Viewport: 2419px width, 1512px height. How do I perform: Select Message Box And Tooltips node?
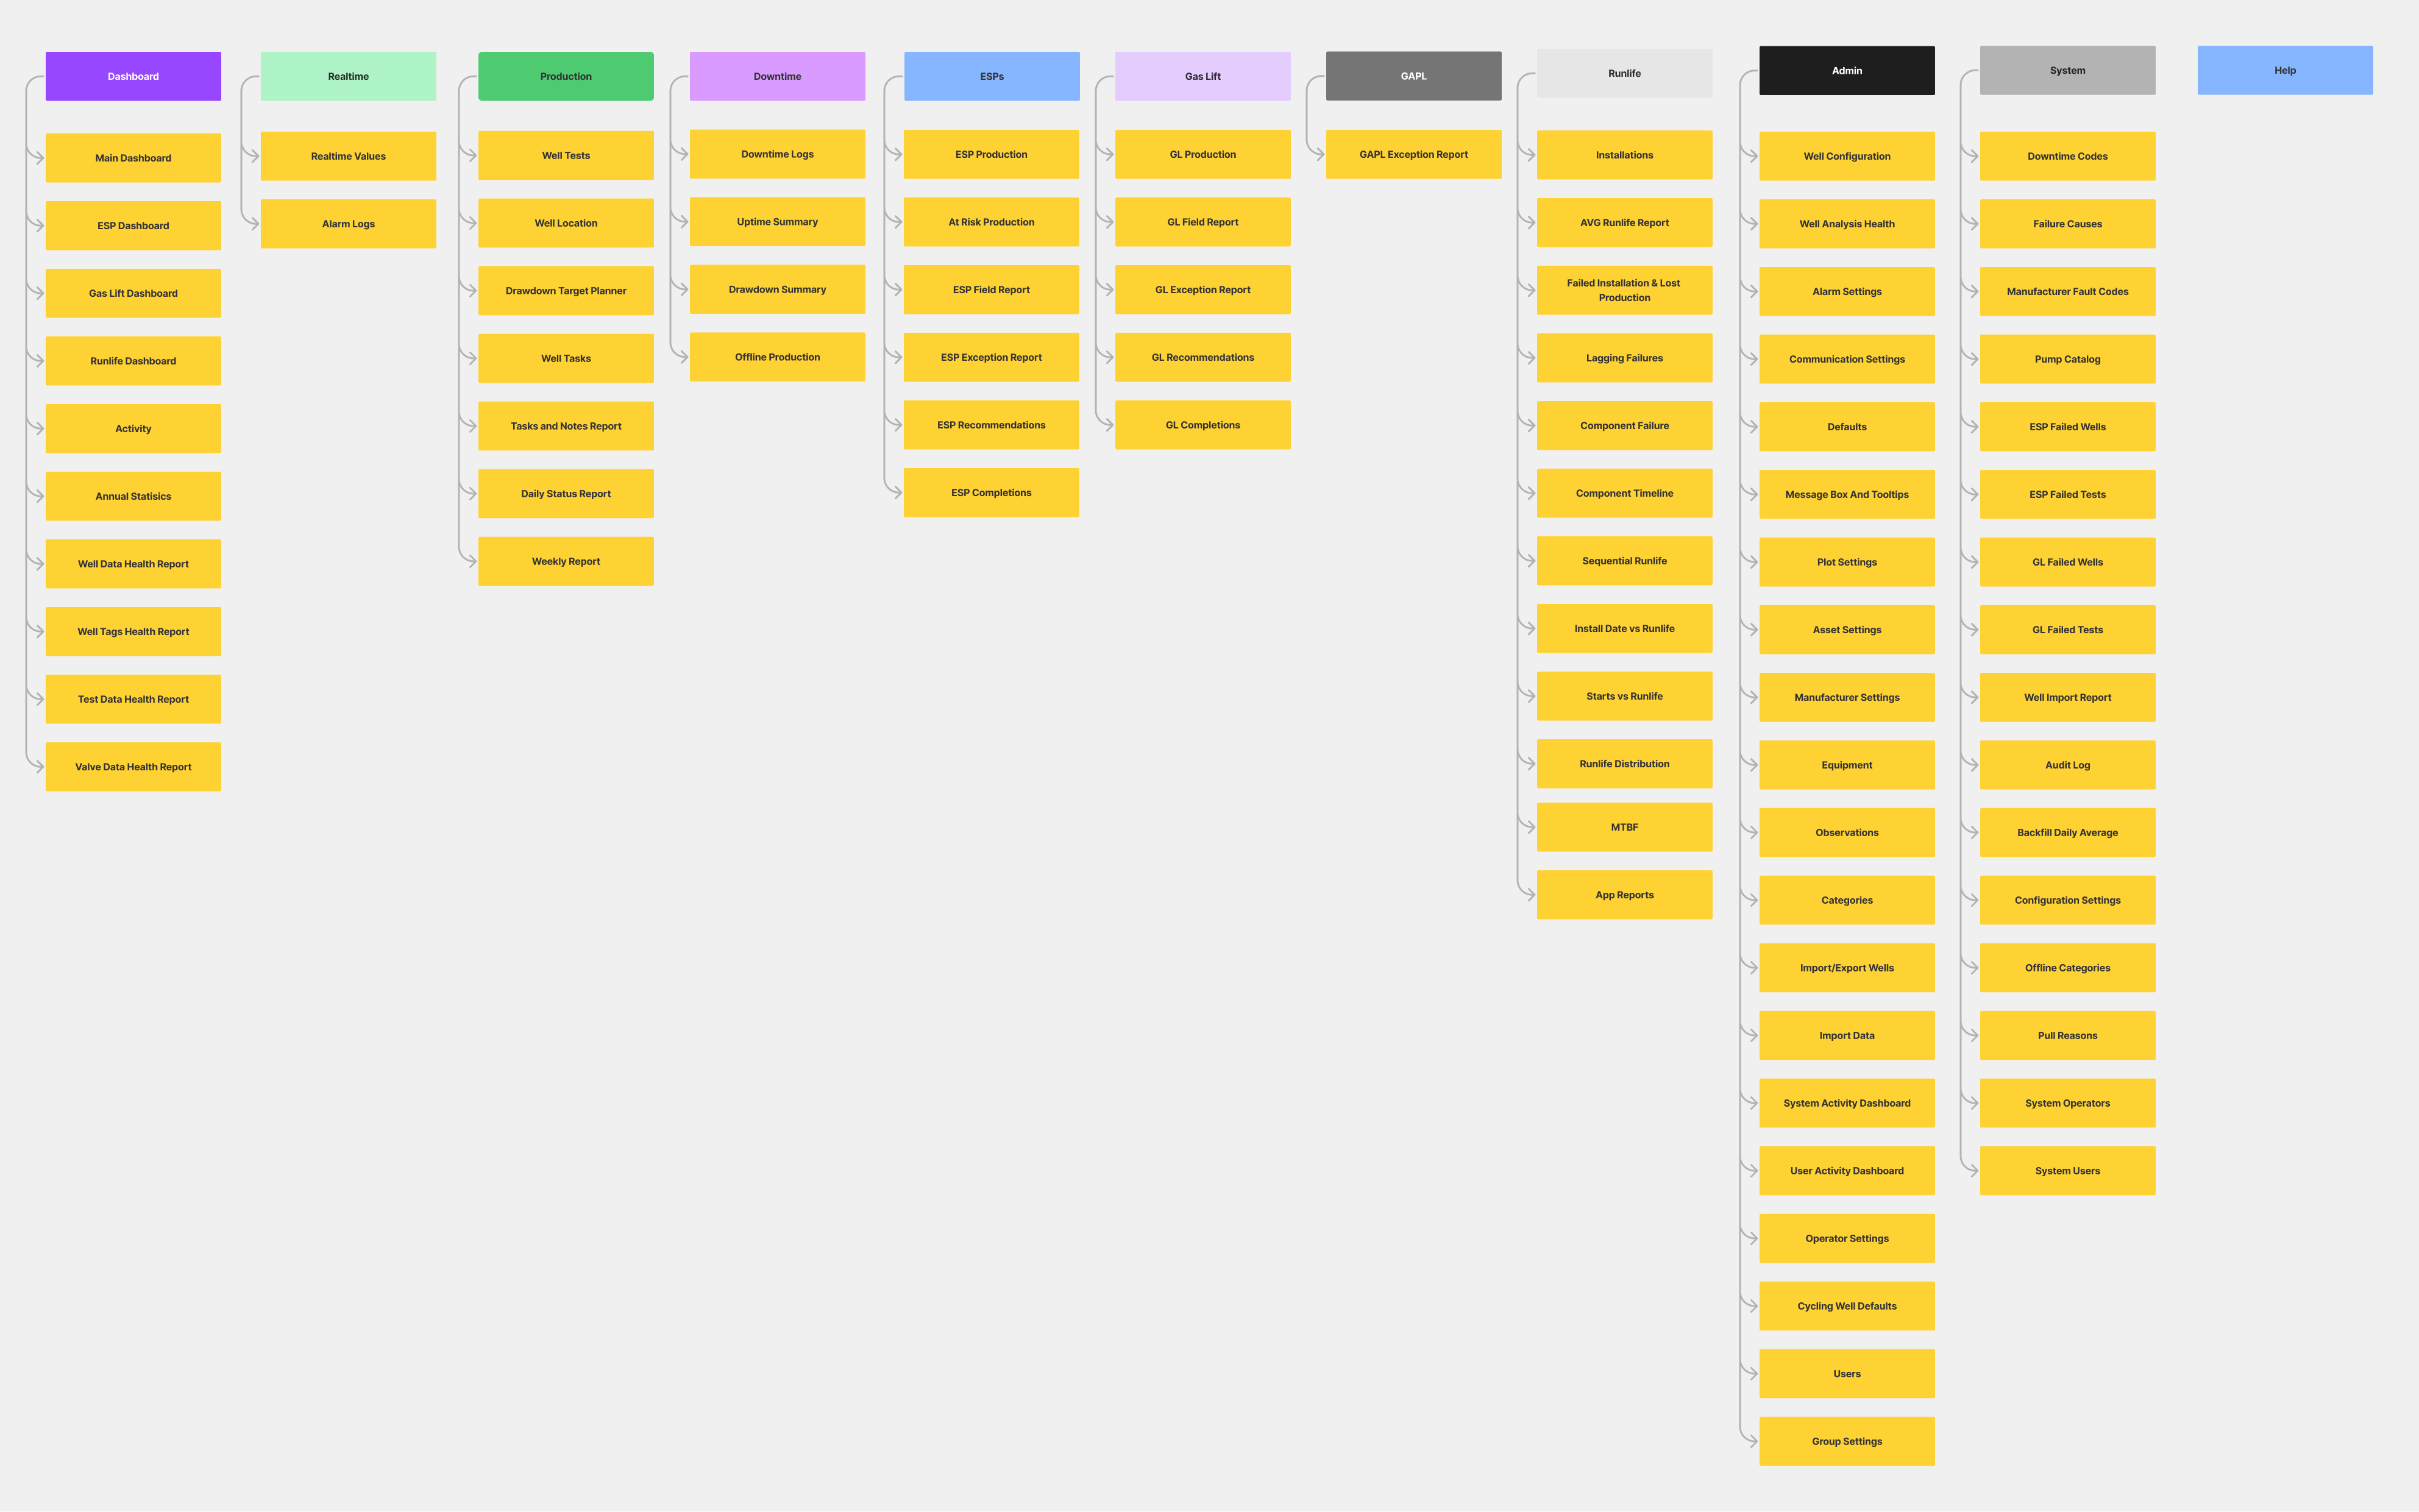(x=1846, y=494)
